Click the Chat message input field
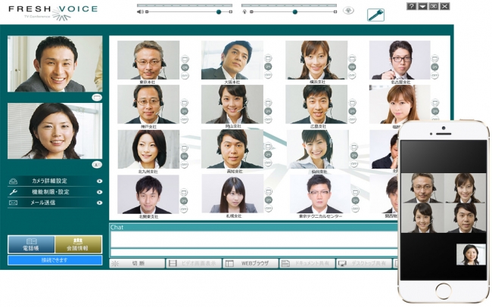The width and height of the screenshot is (492, 307). coord(254,253)
